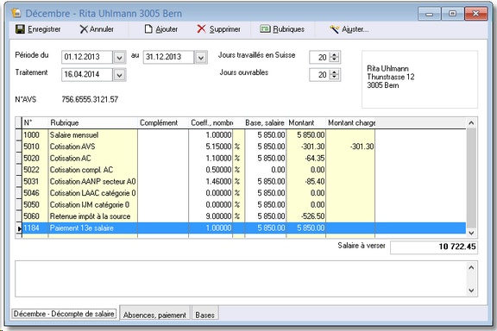Click the Complément column header
The height and width of the screenshot is (331, 497).
click(x=163, y=123)
